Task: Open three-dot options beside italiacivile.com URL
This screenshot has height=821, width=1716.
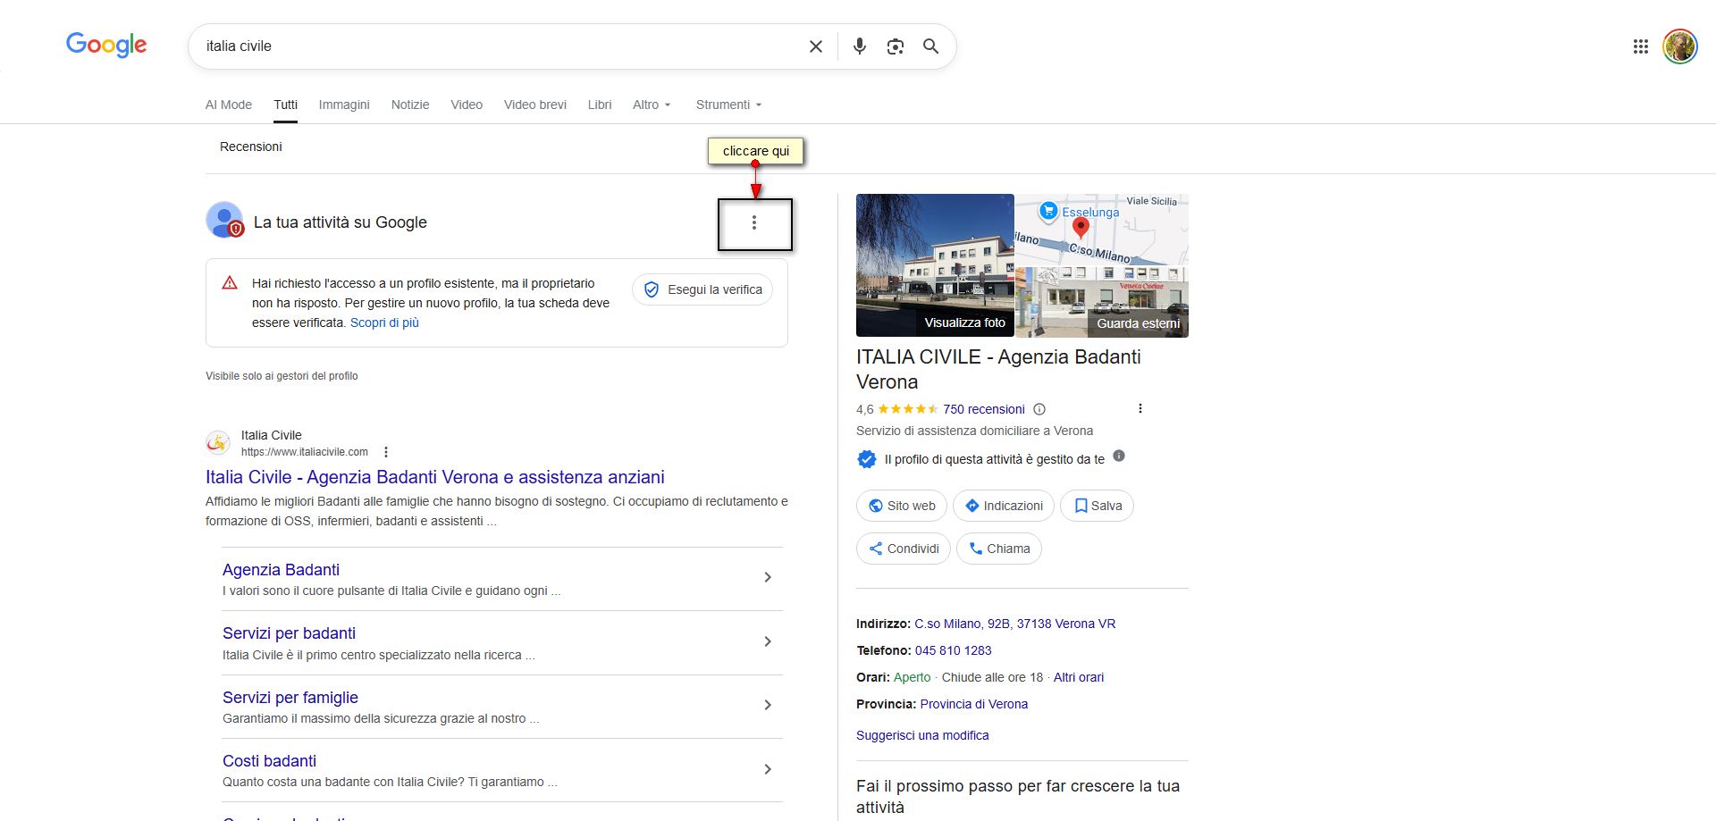Action: point(386,452)
